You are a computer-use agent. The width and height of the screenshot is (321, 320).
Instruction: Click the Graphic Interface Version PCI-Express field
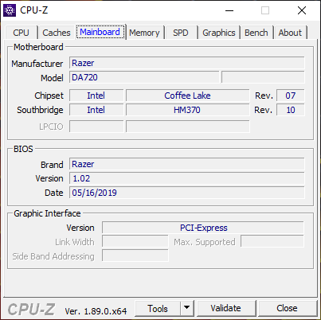pyautogui.click(x=203, y=228)
